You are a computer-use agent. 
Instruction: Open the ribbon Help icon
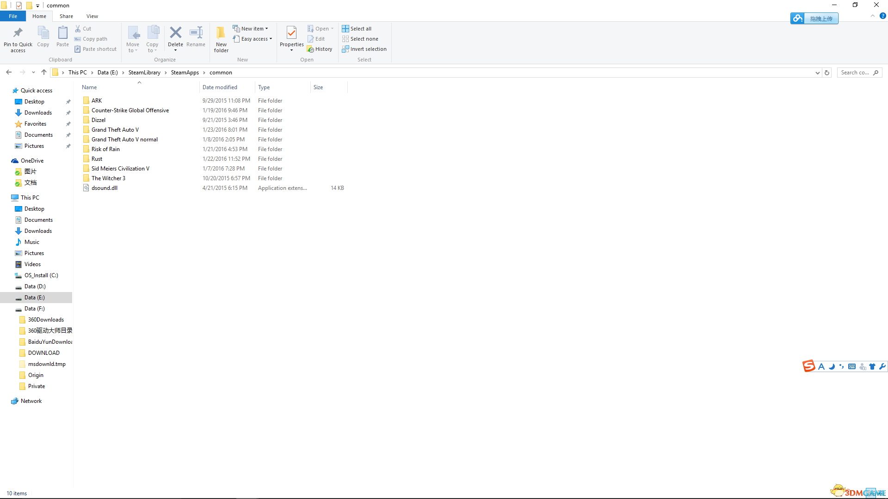coord(882,16)
